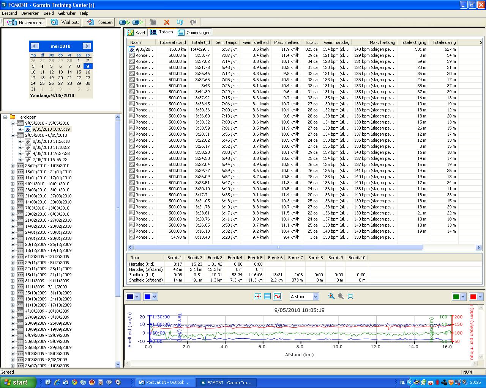The width and height of the screenshot is (486, 388).
Task: Click Internet Explorer quick launch icon
Action: [x=57, y=383]
